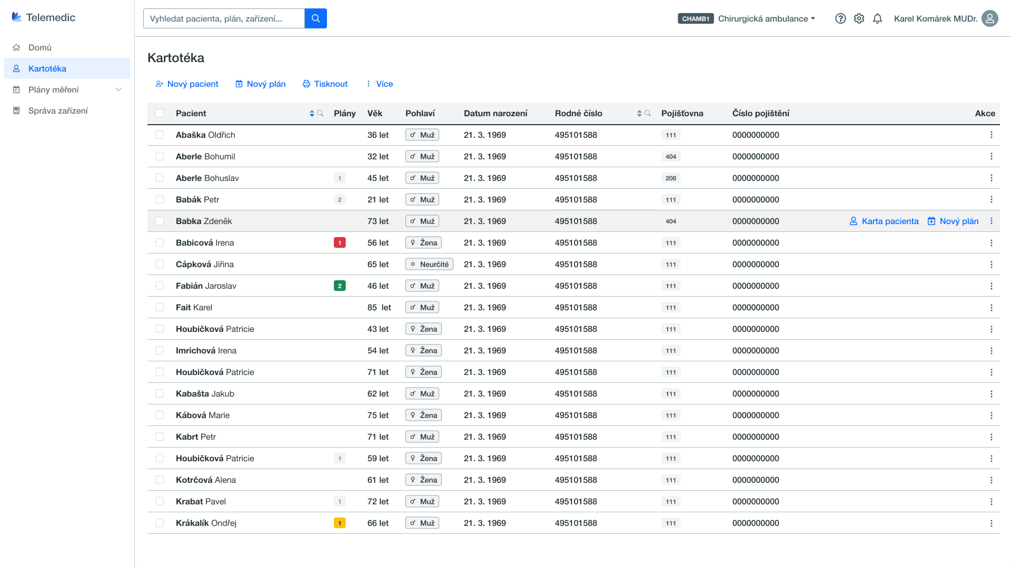Open settings gear icon in header
Image resolution: width=1011 pixels, height=568 pixels.
point(859,18)
